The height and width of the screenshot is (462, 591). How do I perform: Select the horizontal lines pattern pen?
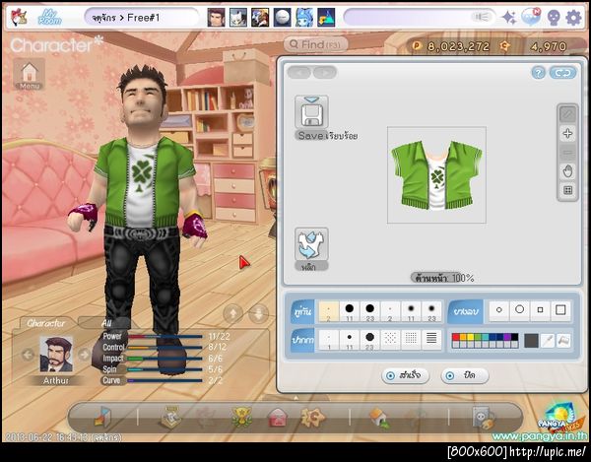pyautogui.click(x=431, y=339)
